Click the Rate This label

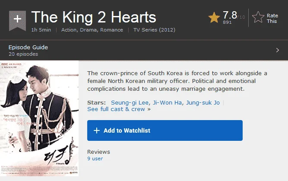(272, 19)
